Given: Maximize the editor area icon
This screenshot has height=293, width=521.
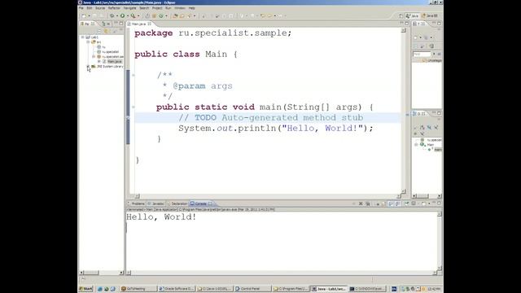Looking at the screenshot, I should tap(407, 24).
